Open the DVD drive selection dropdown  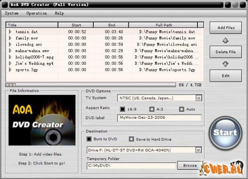point(198,150)
